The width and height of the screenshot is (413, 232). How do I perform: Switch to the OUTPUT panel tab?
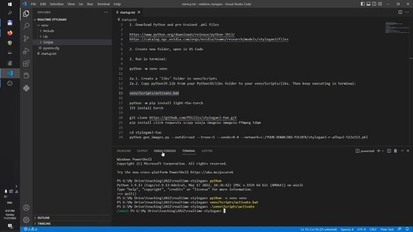pos(142,151)
